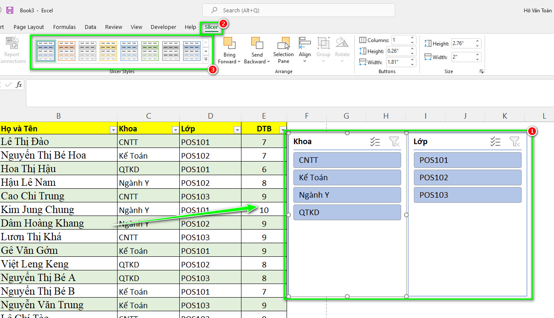Select Ngành Y in the Khoa slicer

(347, 195)
